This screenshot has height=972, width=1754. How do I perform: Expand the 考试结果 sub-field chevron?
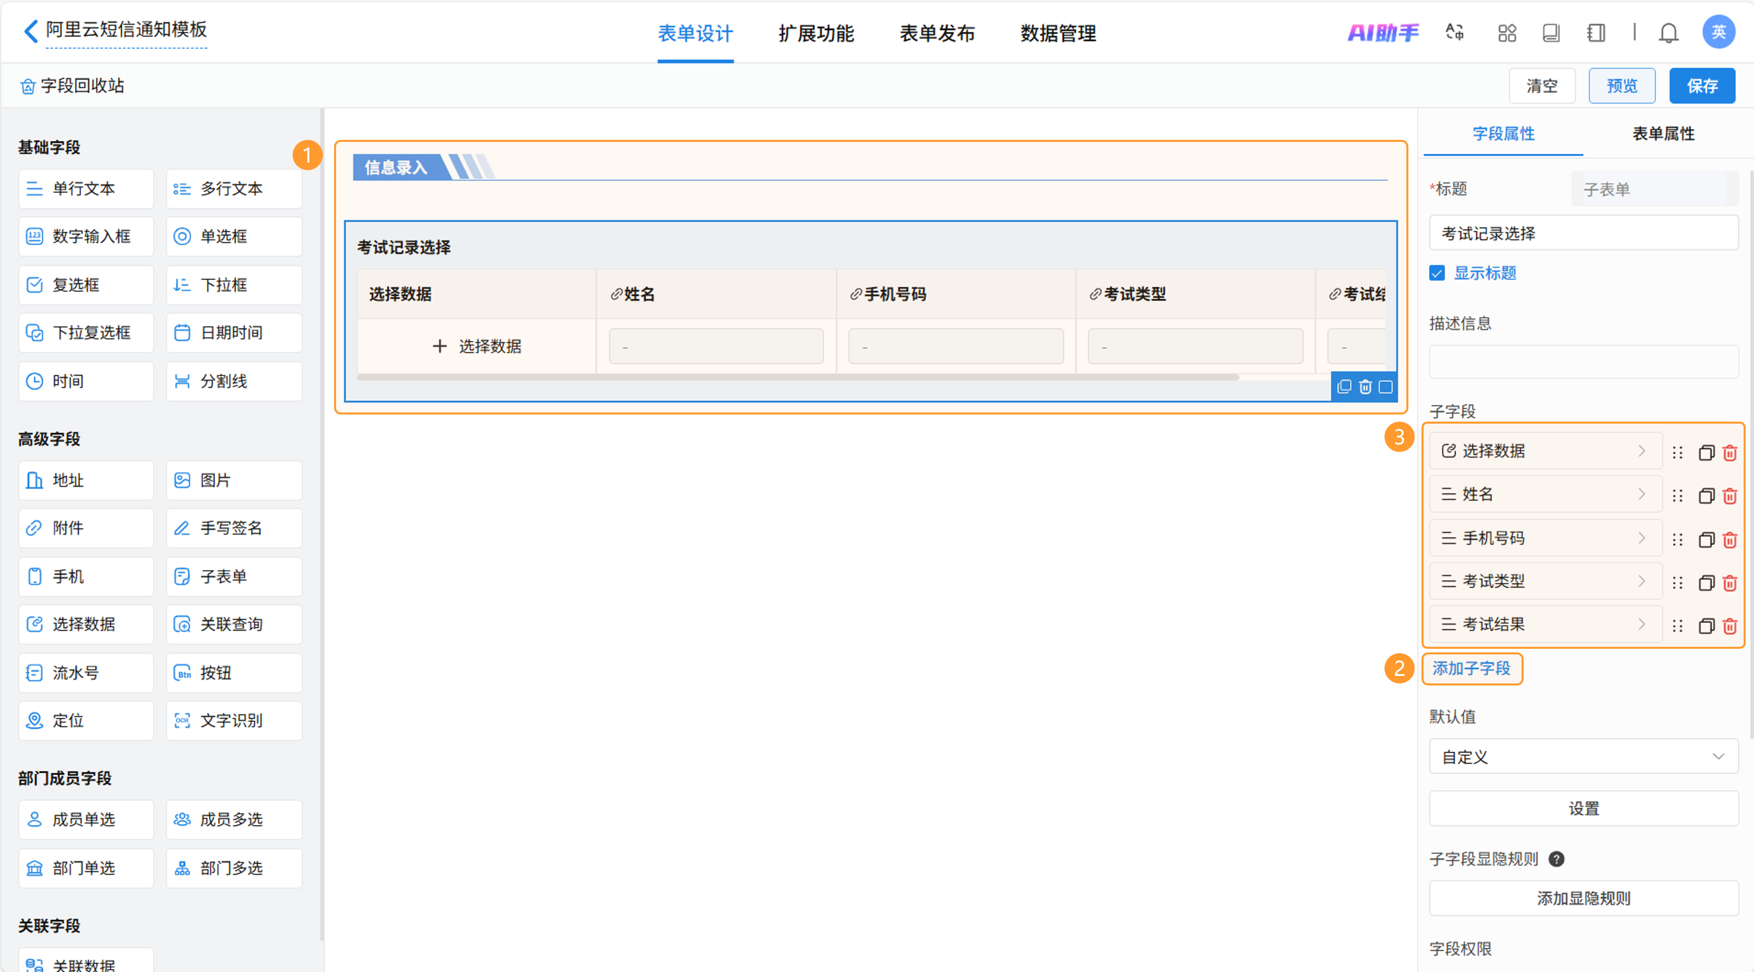pyautogui.click(x=1642, y=624)
